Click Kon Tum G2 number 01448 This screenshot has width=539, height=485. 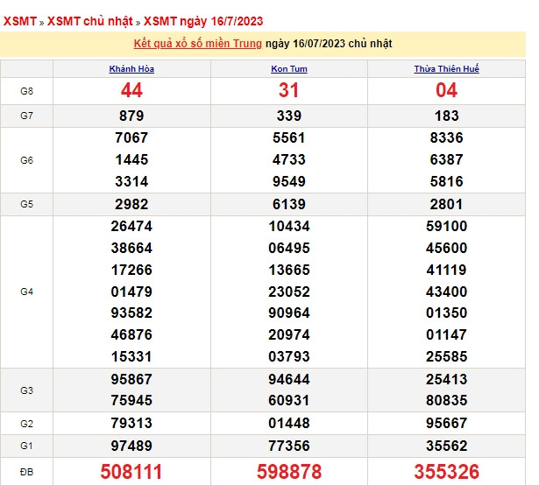tap(288, 423)
